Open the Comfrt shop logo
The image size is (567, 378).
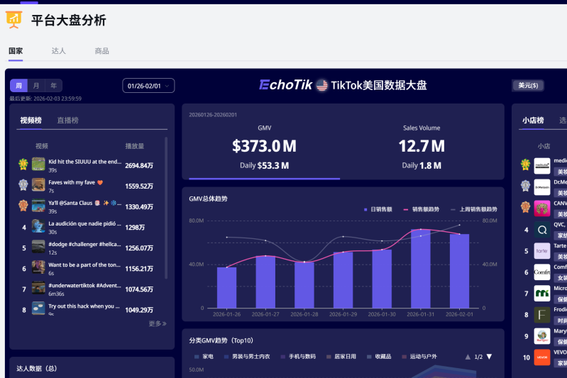542,272
